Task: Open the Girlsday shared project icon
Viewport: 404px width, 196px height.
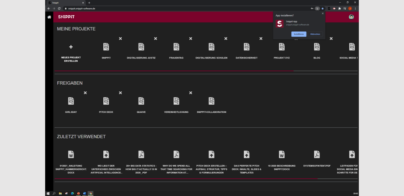Action: pos(71,101)
